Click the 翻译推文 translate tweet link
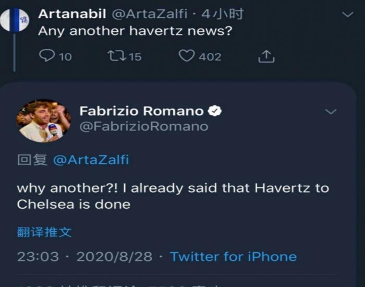365x287 pixels. pos(44,232)
